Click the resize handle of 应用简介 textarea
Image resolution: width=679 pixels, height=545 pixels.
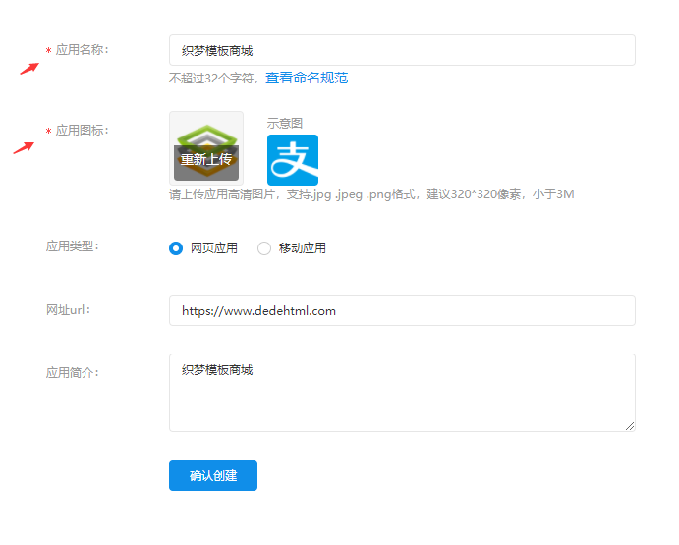click(630, 426)
